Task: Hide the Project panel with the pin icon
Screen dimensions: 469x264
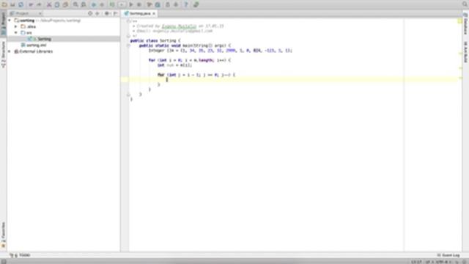Action: pyautogui.click(x=116, y=13)
